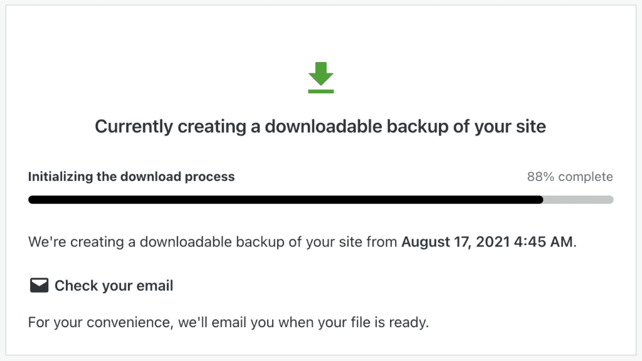
Task: Click the bold 'August 17, 2021 4:45 AM' date
Action: [x=487, y=242]
